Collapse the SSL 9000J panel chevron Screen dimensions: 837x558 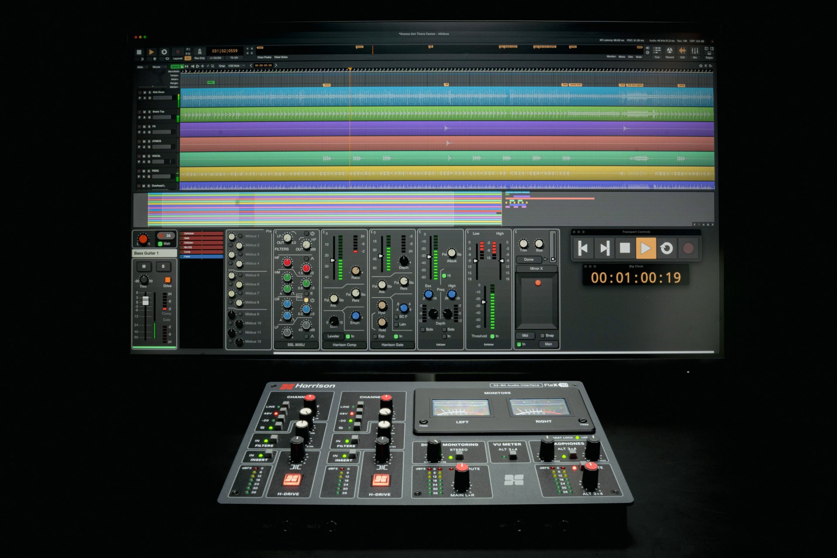[276, 232]
